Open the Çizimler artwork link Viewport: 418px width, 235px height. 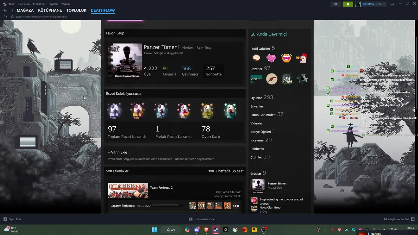click(x=260, y=157)
